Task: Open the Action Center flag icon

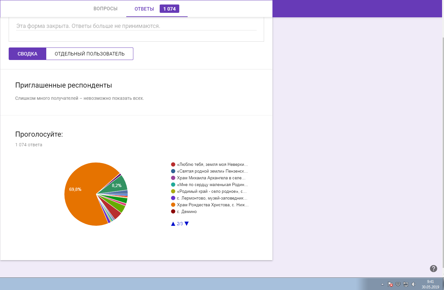Action: (x=390, y=284)
